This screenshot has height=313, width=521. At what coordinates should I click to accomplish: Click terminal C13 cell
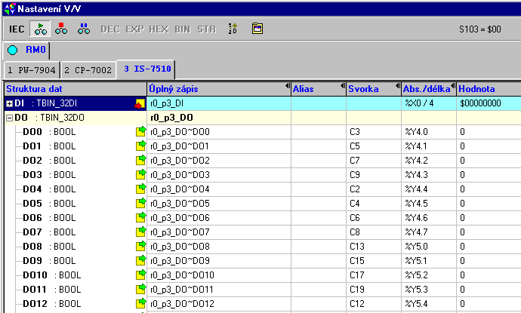tap(374, 247)
